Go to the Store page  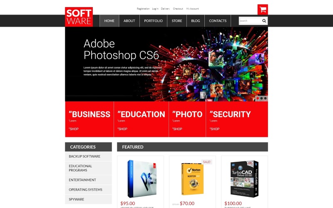coord(177,21)
